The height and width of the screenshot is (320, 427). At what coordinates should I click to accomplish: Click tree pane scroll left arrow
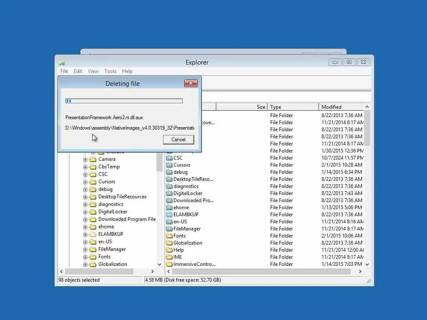point(61,272)
